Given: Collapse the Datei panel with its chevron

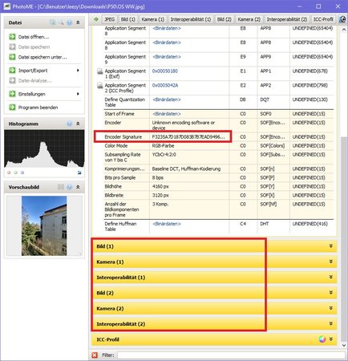Looking at the screenshot, I should click(x=78, y=22).
